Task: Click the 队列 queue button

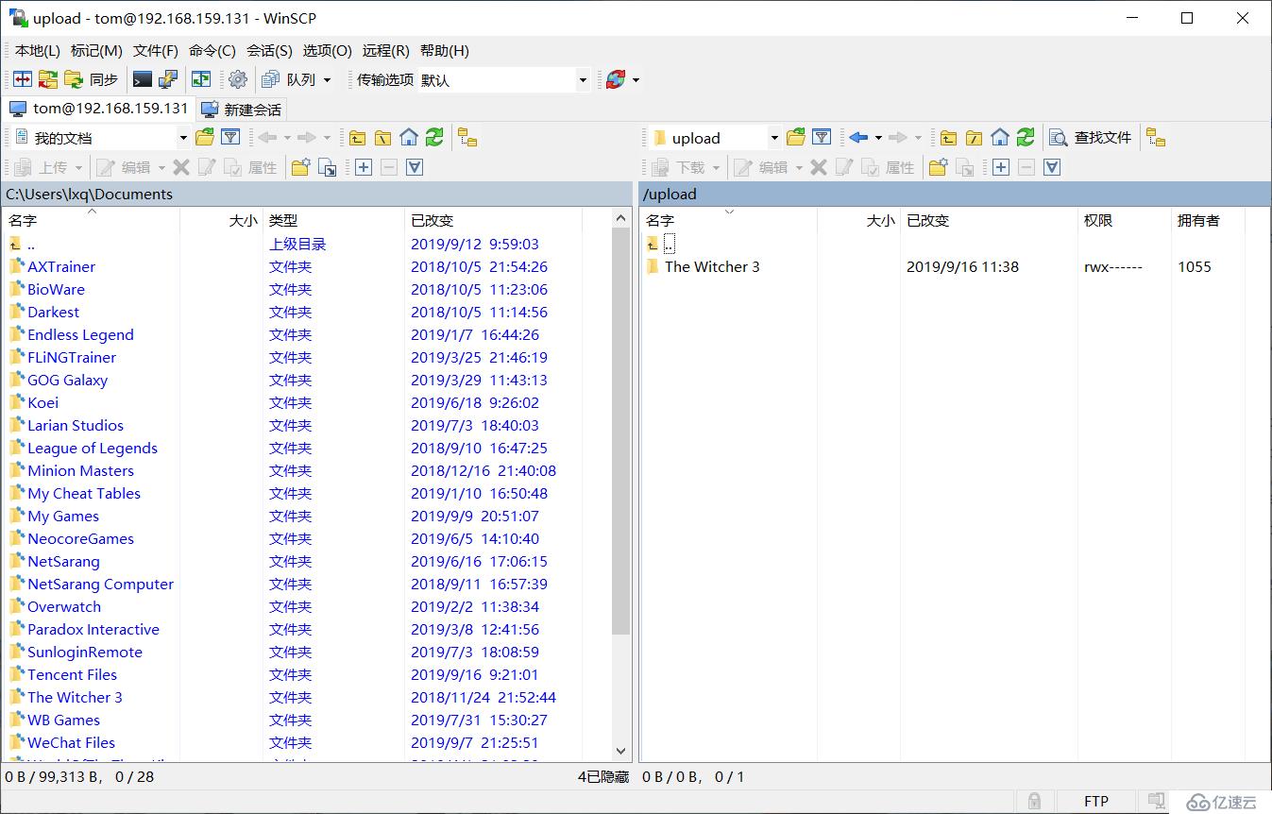Action: click(x=289, y=80)
